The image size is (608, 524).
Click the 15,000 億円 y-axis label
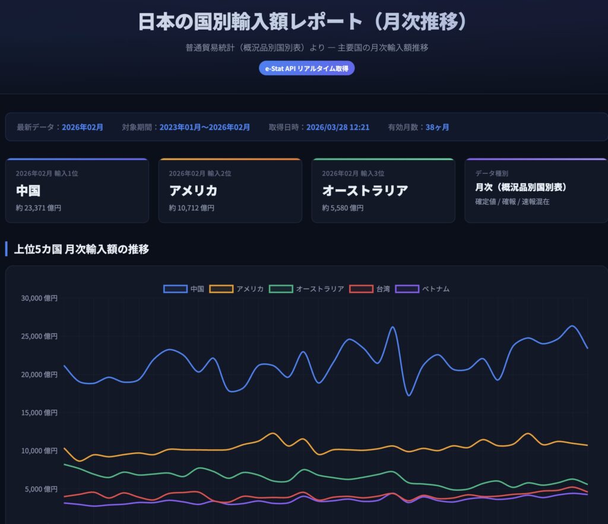[x=39, y=413]
